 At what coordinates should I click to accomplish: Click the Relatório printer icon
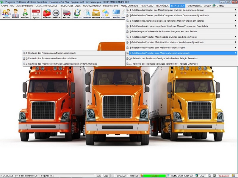106,13
